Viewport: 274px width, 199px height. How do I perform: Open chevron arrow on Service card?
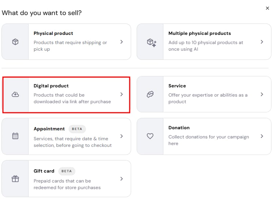tap(262, 94)
